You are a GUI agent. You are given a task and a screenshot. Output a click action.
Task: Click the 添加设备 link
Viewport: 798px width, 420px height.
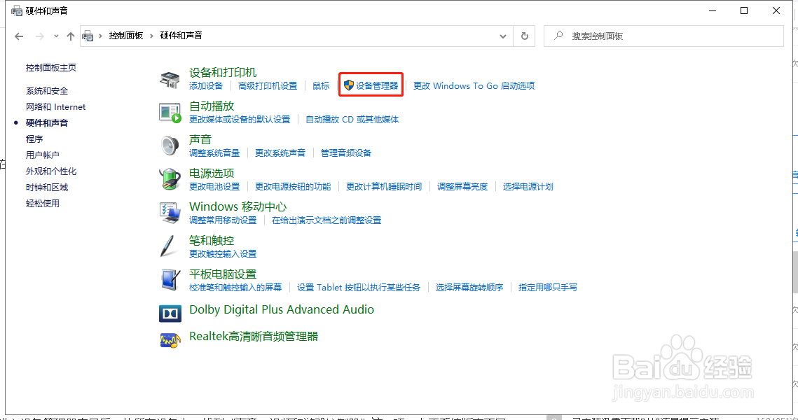(x=206, y=86)
